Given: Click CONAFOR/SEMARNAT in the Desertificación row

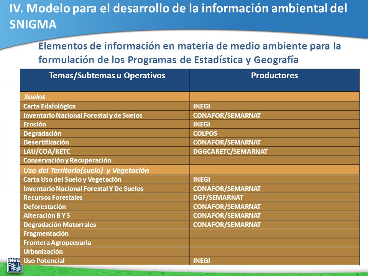Looking at the screenshot, I should (x=274, y=143).
